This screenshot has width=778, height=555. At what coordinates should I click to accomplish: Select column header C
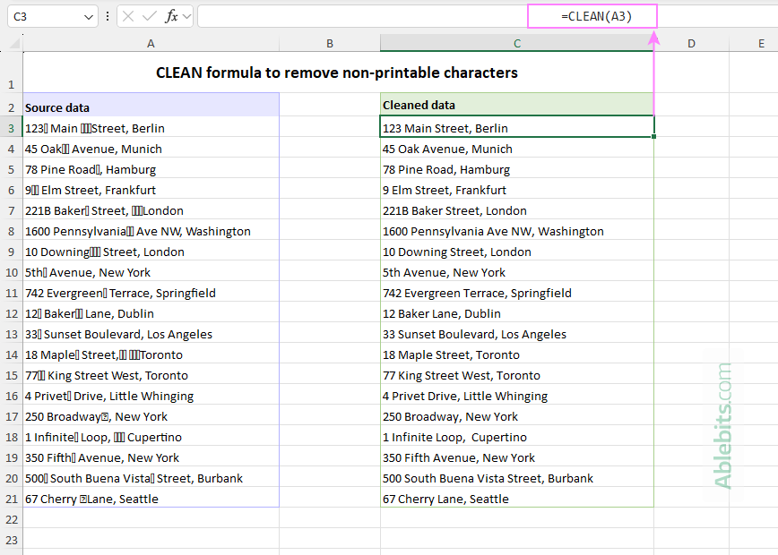[x=517, y=42]
